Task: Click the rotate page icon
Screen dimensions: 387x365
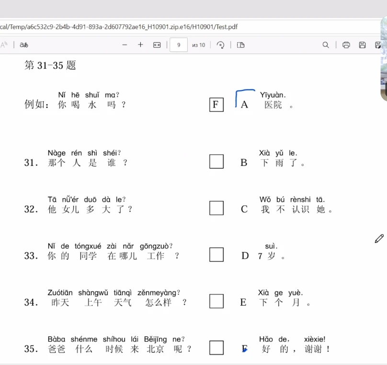Action: tap(220, 45)
